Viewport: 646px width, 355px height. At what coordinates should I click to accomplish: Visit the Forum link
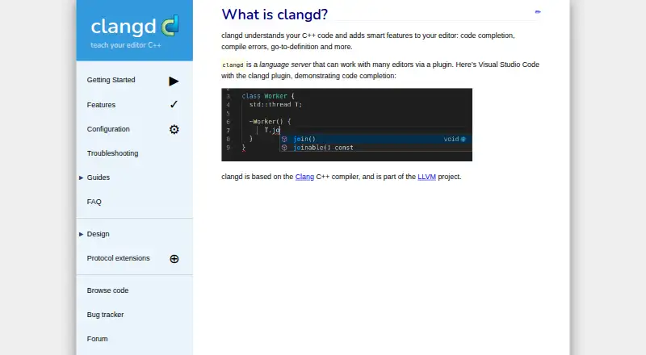pos(97,339)
